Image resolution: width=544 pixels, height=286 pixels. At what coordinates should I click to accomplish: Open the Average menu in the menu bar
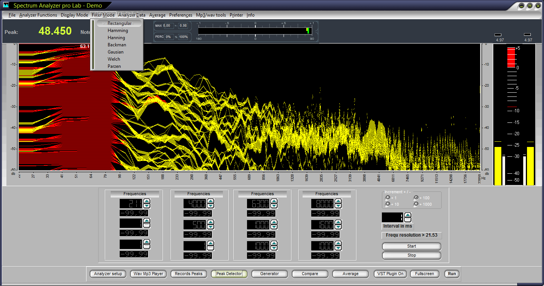click(158, 15)
